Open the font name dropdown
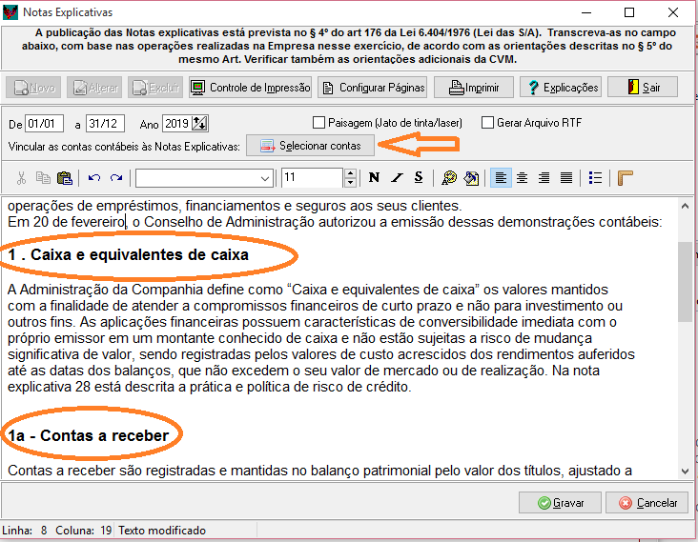Screen dimensions: 698x542 (265, 178)
